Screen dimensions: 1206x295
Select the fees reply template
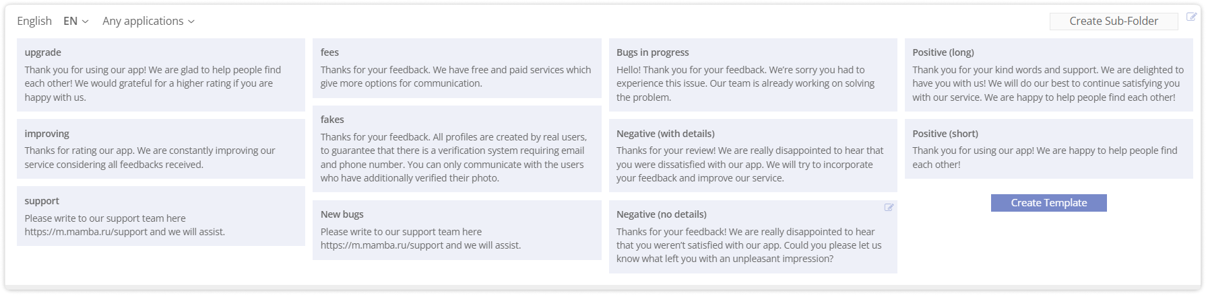(x=456, y=68)
